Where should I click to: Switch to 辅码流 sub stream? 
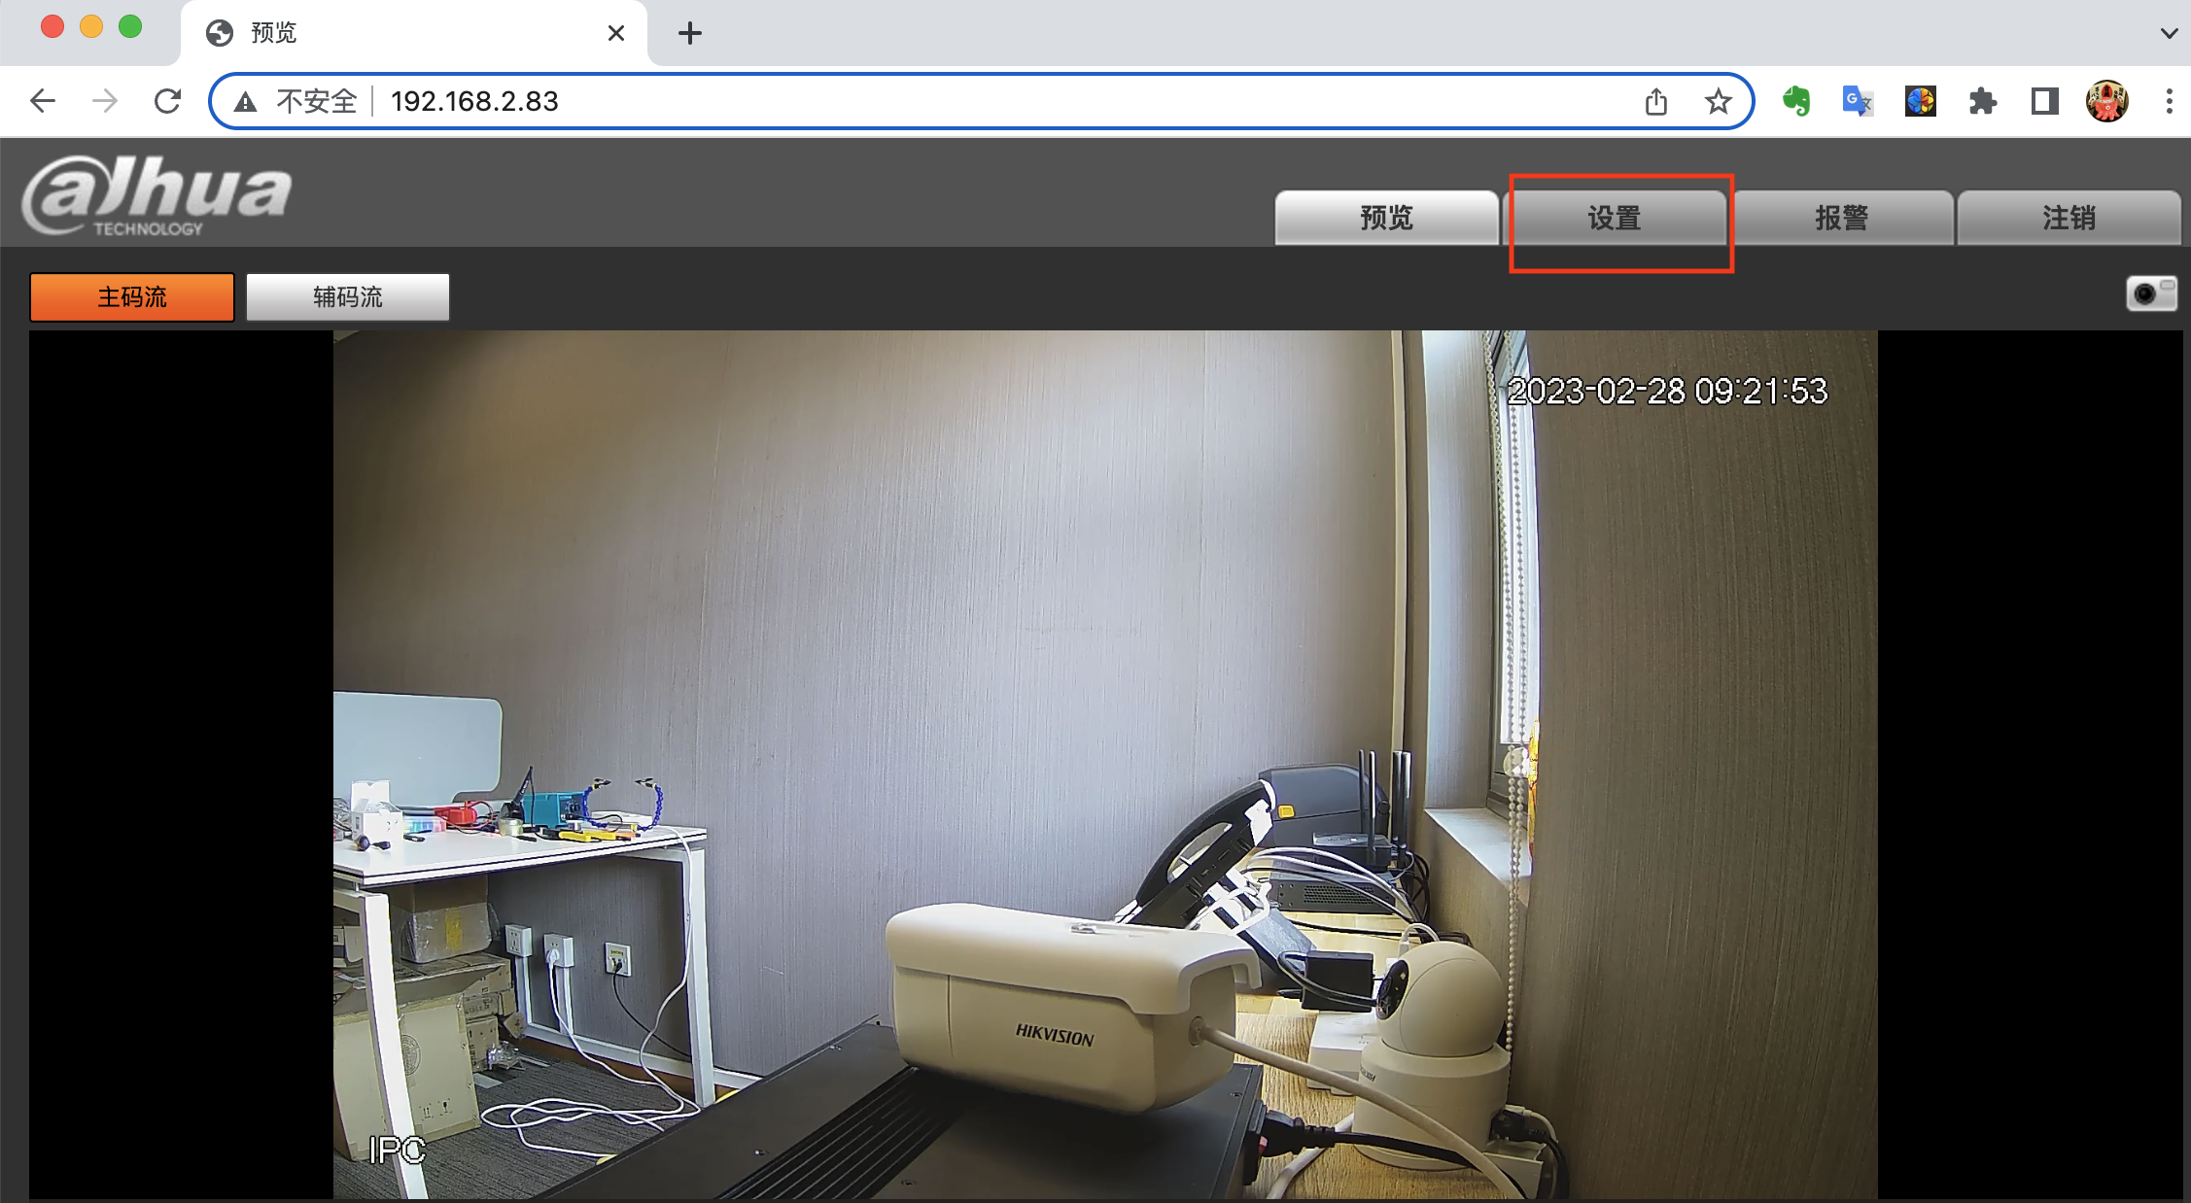click(x=348, y=296)
